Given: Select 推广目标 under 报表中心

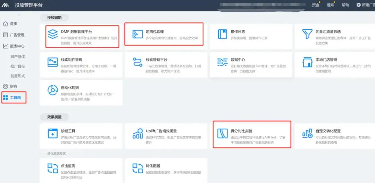Looking at the screenshot, I should tap(18, 66).
